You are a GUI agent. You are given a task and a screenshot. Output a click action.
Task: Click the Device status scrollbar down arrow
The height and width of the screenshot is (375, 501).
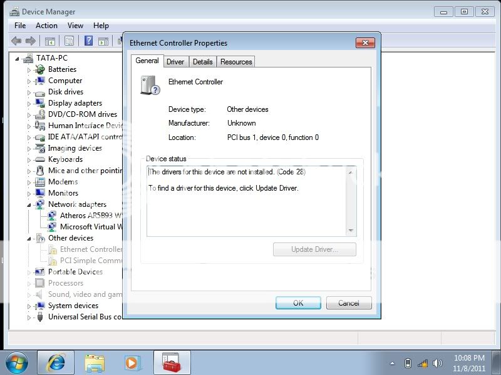pyautogui.click(x=351, y=231)
